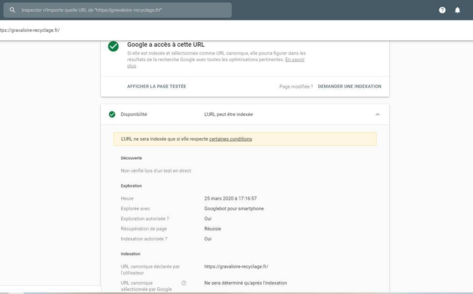Open the help question mark icon
Viewport: 473px width, 294px height.
[442, 10]
